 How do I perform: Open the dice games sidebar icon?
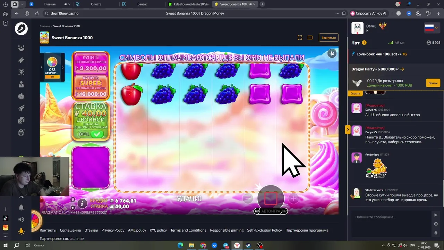coord(21,120)
